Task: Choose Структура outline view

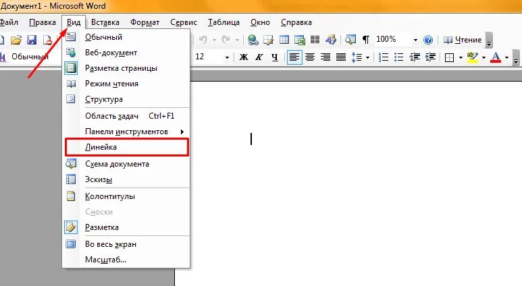Action: [x=127, y=99]
